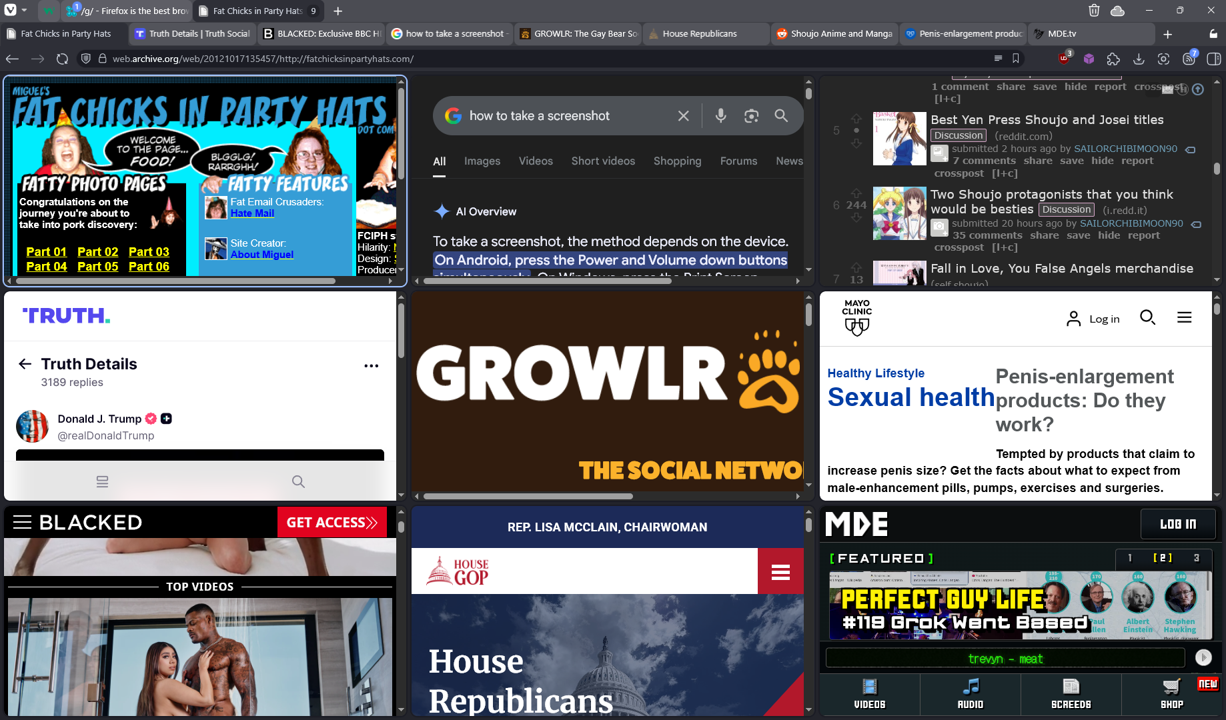Open uBlock Origin extension icon
This screenshot has width=1226, height=720.
(x=1065, y=58)
